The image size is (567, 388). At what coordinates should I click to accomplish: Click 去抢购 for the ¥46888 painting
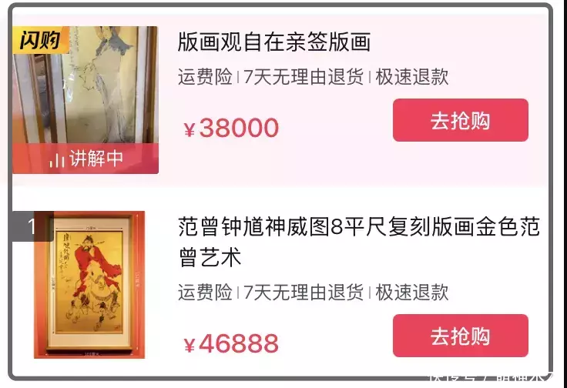click(461, 336)
